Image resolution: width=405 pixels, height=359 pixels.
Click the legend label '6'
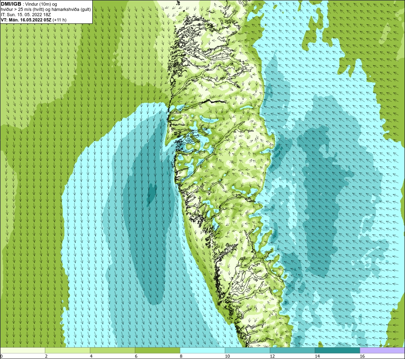coord(136,356)
